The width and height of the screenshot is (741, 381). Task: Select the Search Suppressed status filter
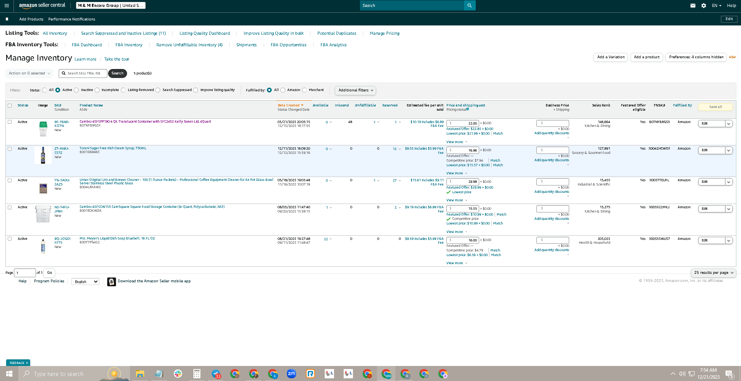point(158,90)
